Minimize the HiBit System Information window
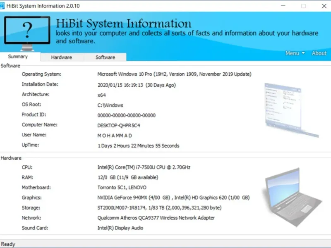331x248 pixels. click(x=283, y=6)
